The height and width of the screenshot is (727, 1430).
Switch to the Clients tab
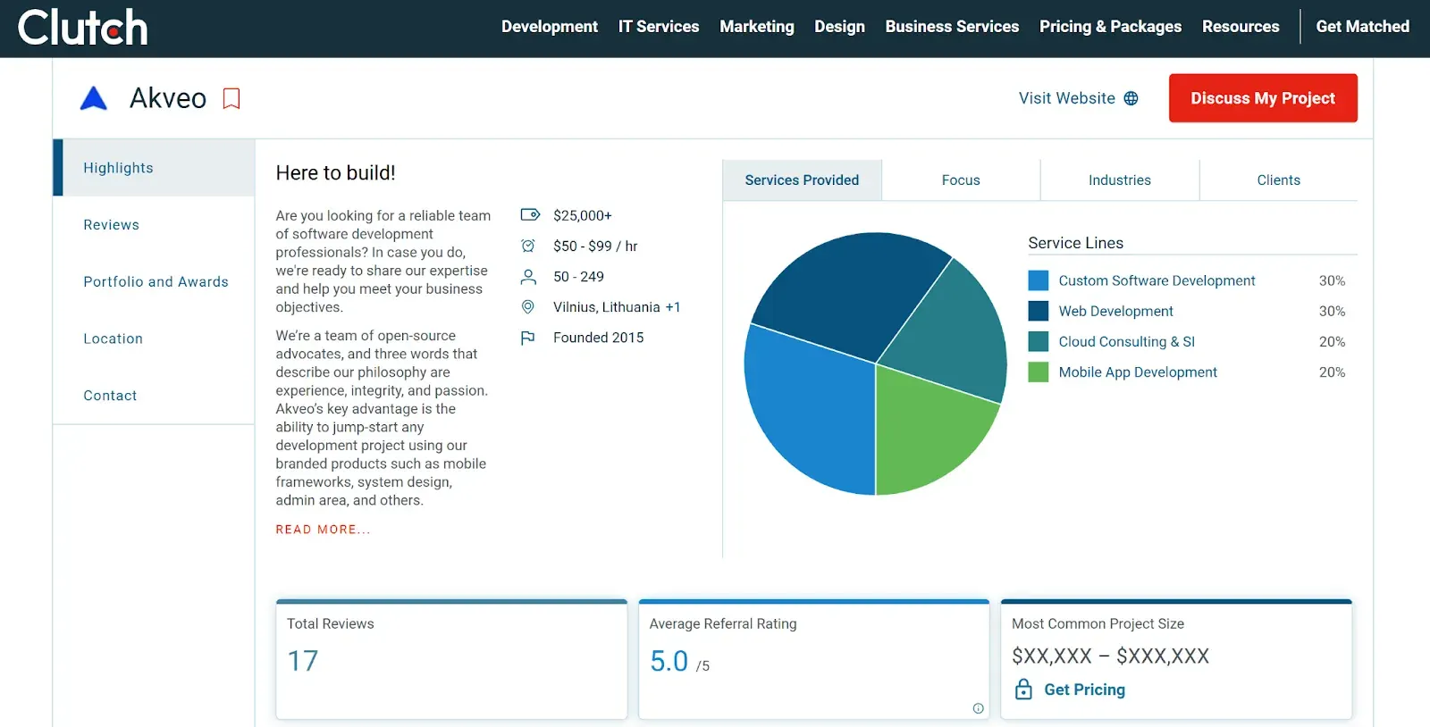click(x=1279, y=180)
